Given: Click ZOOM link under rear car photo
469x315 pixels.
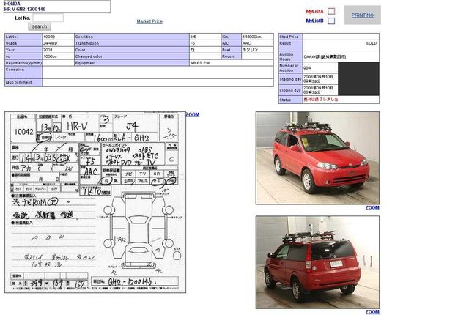Looking at the screenshot, I should 372,312.
